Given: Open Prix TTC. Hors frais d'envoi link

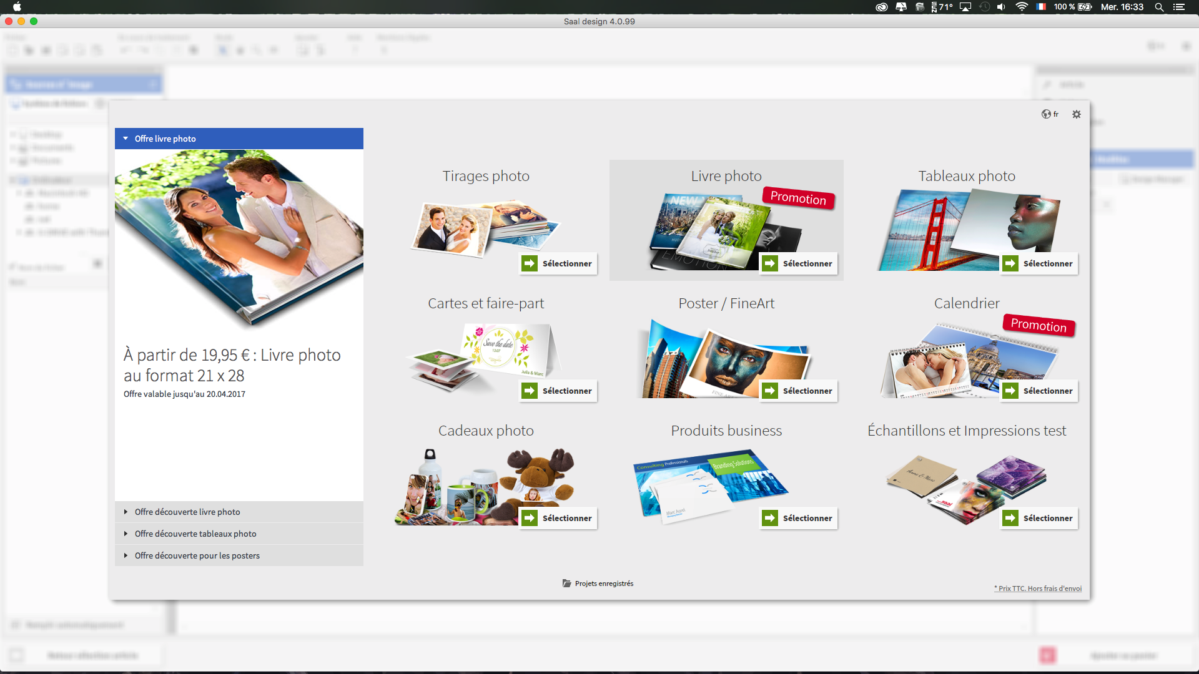Looking at the screenshot, I should (x=1038, y=589).
